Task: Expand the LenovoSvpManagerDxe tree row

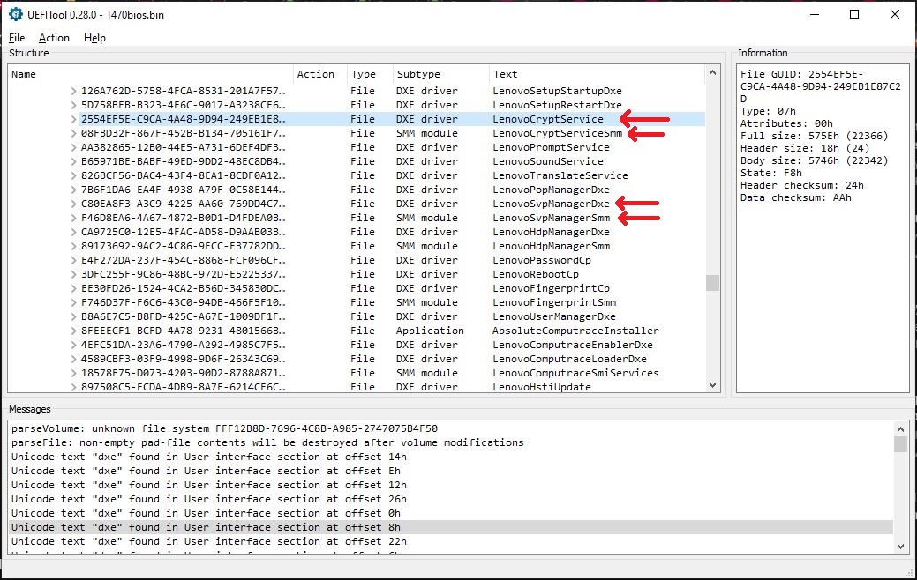Action: [73, 204]
